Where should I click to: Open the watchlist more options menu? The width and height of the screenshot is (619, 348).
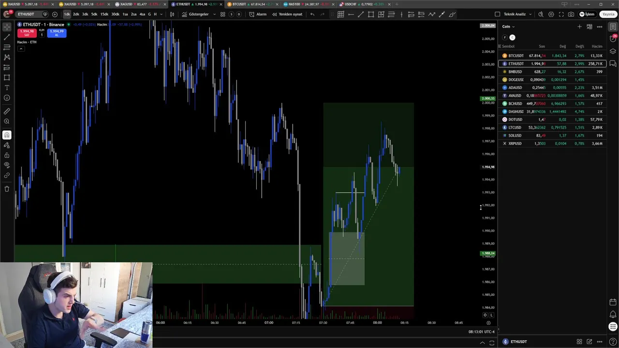pos(600,27)
